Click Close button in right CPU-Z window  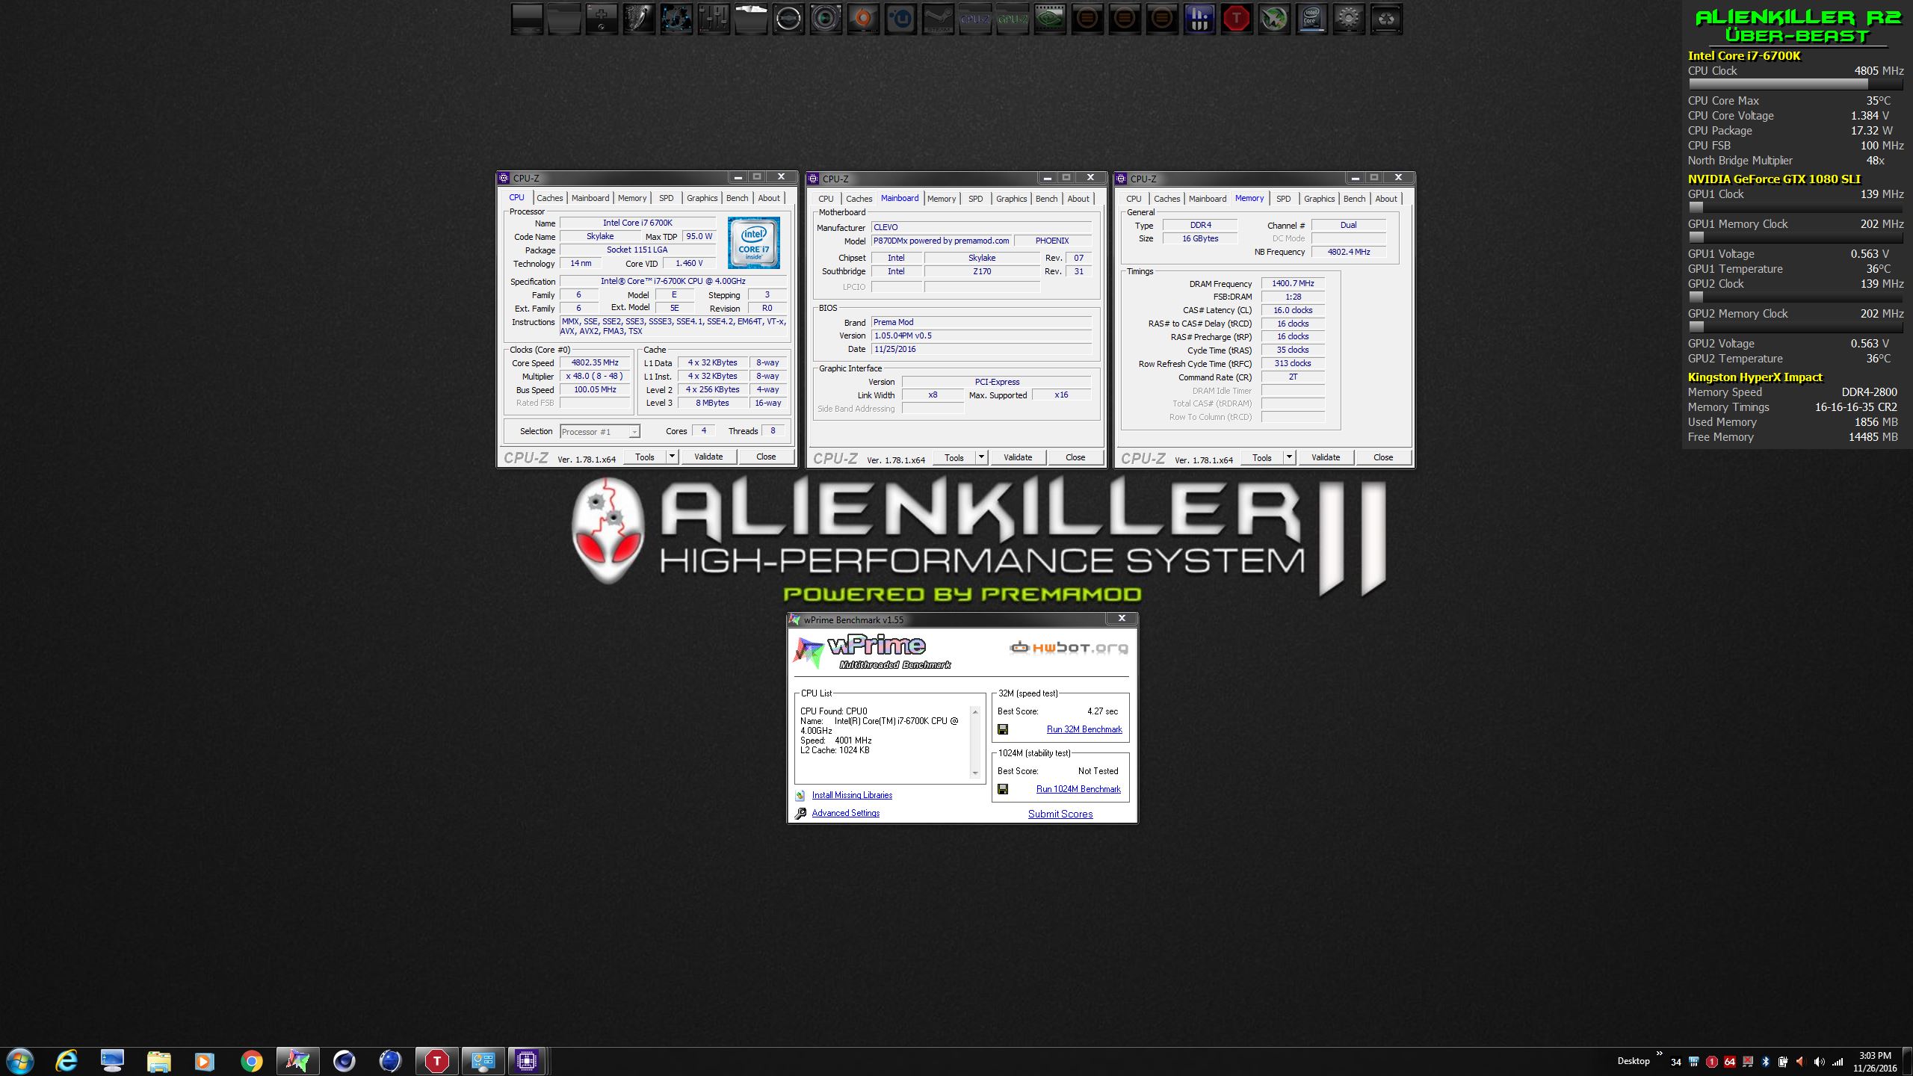click(x=1383, y=457)
